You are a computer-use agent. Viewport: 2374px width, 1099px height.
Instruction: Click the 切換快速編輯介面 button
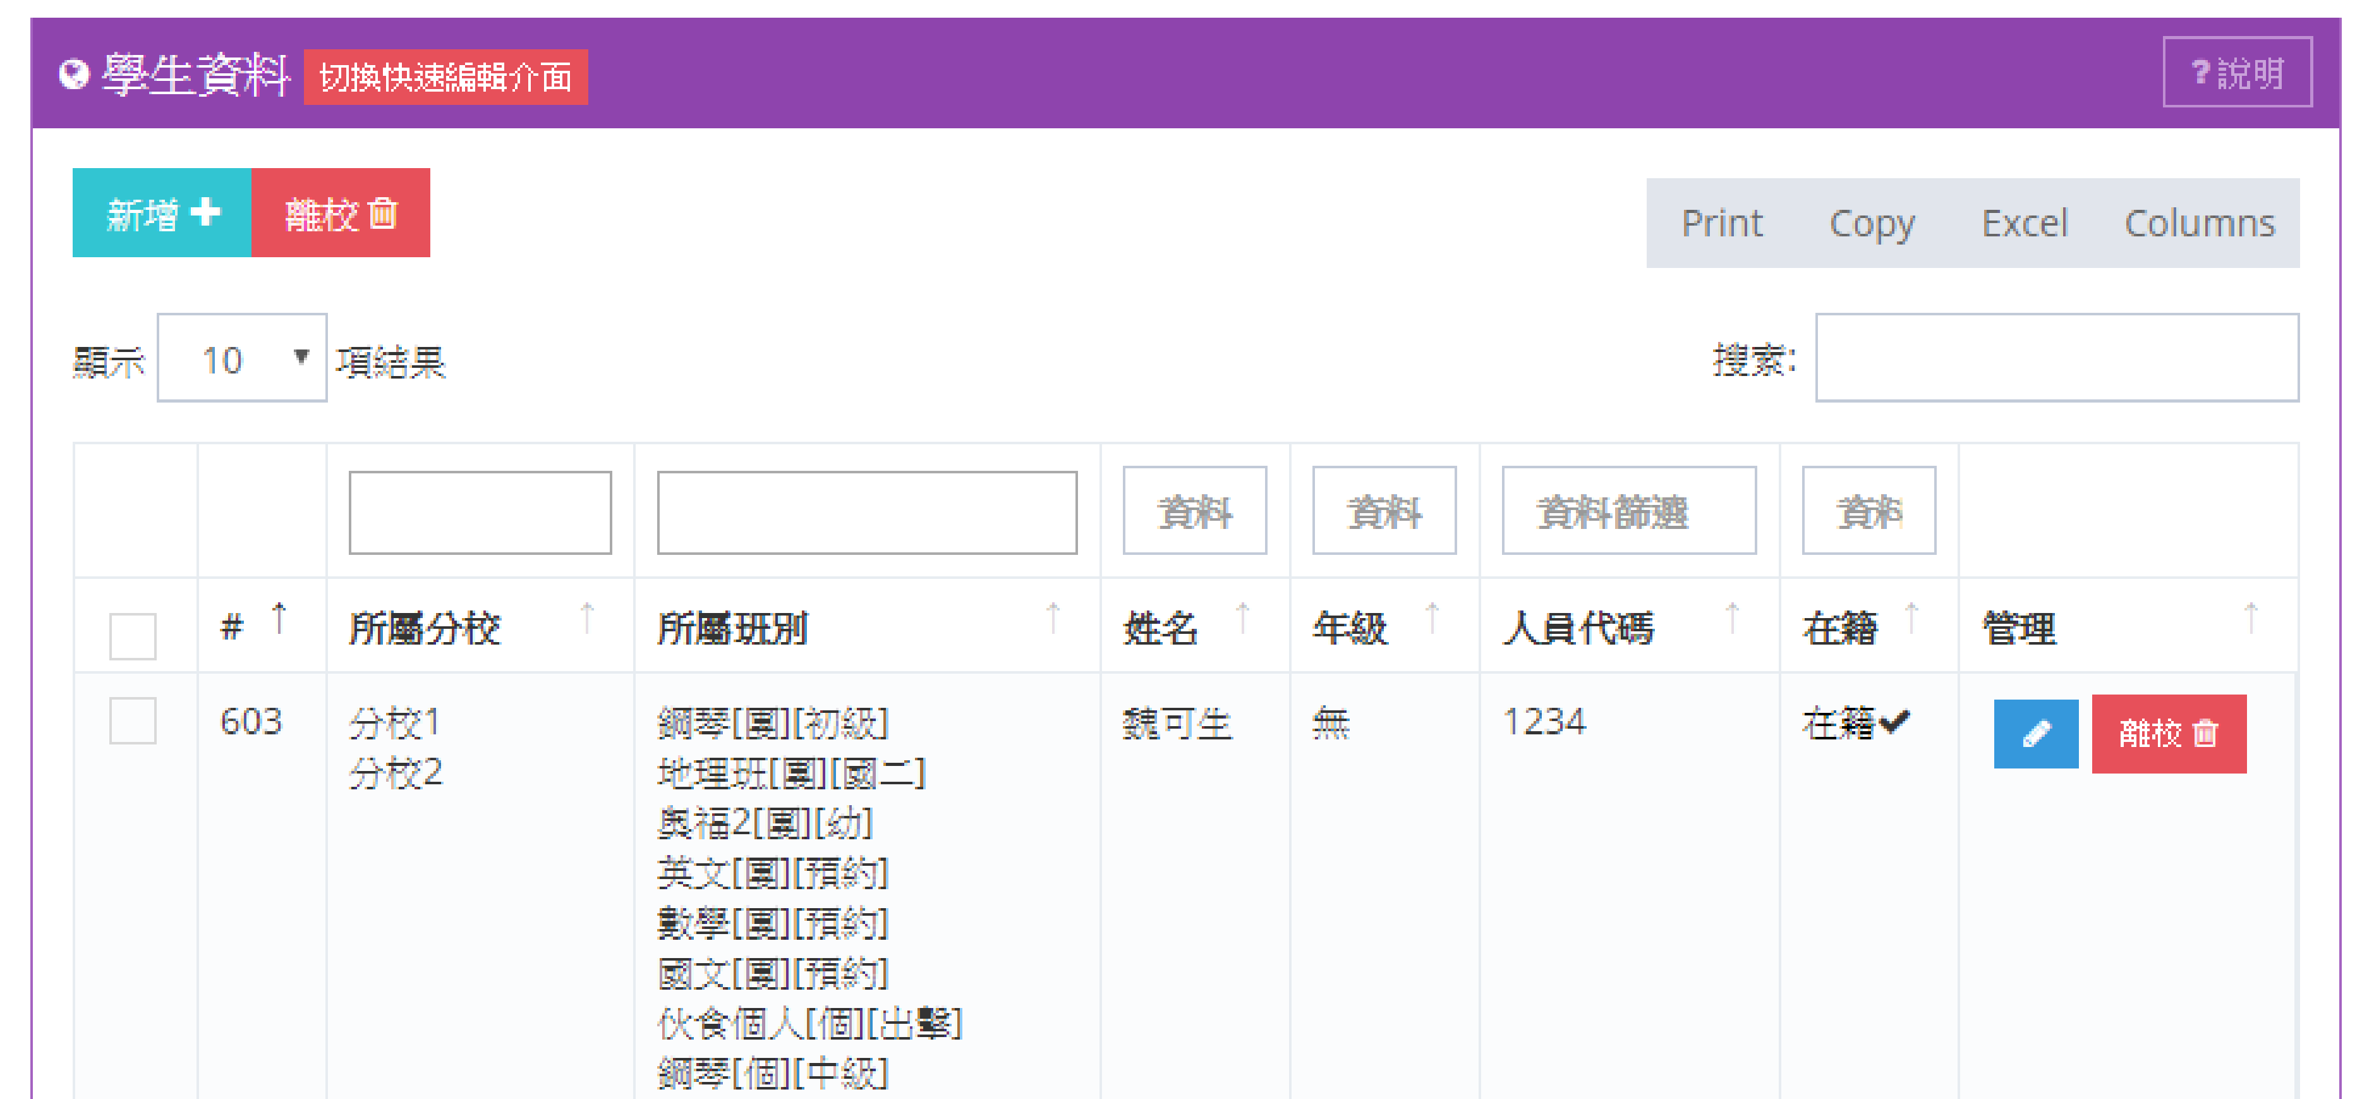tap(445, 76)
